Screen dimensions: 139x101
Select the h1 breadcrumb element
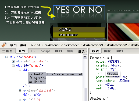(x=38, y=45)
